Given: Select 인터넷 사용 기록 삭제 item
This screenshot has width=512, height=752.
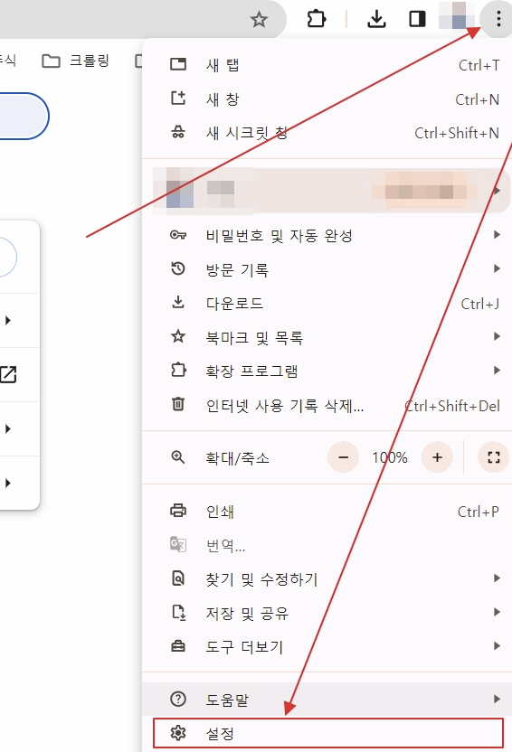Looking at the screenshot, I should [327, 405].
